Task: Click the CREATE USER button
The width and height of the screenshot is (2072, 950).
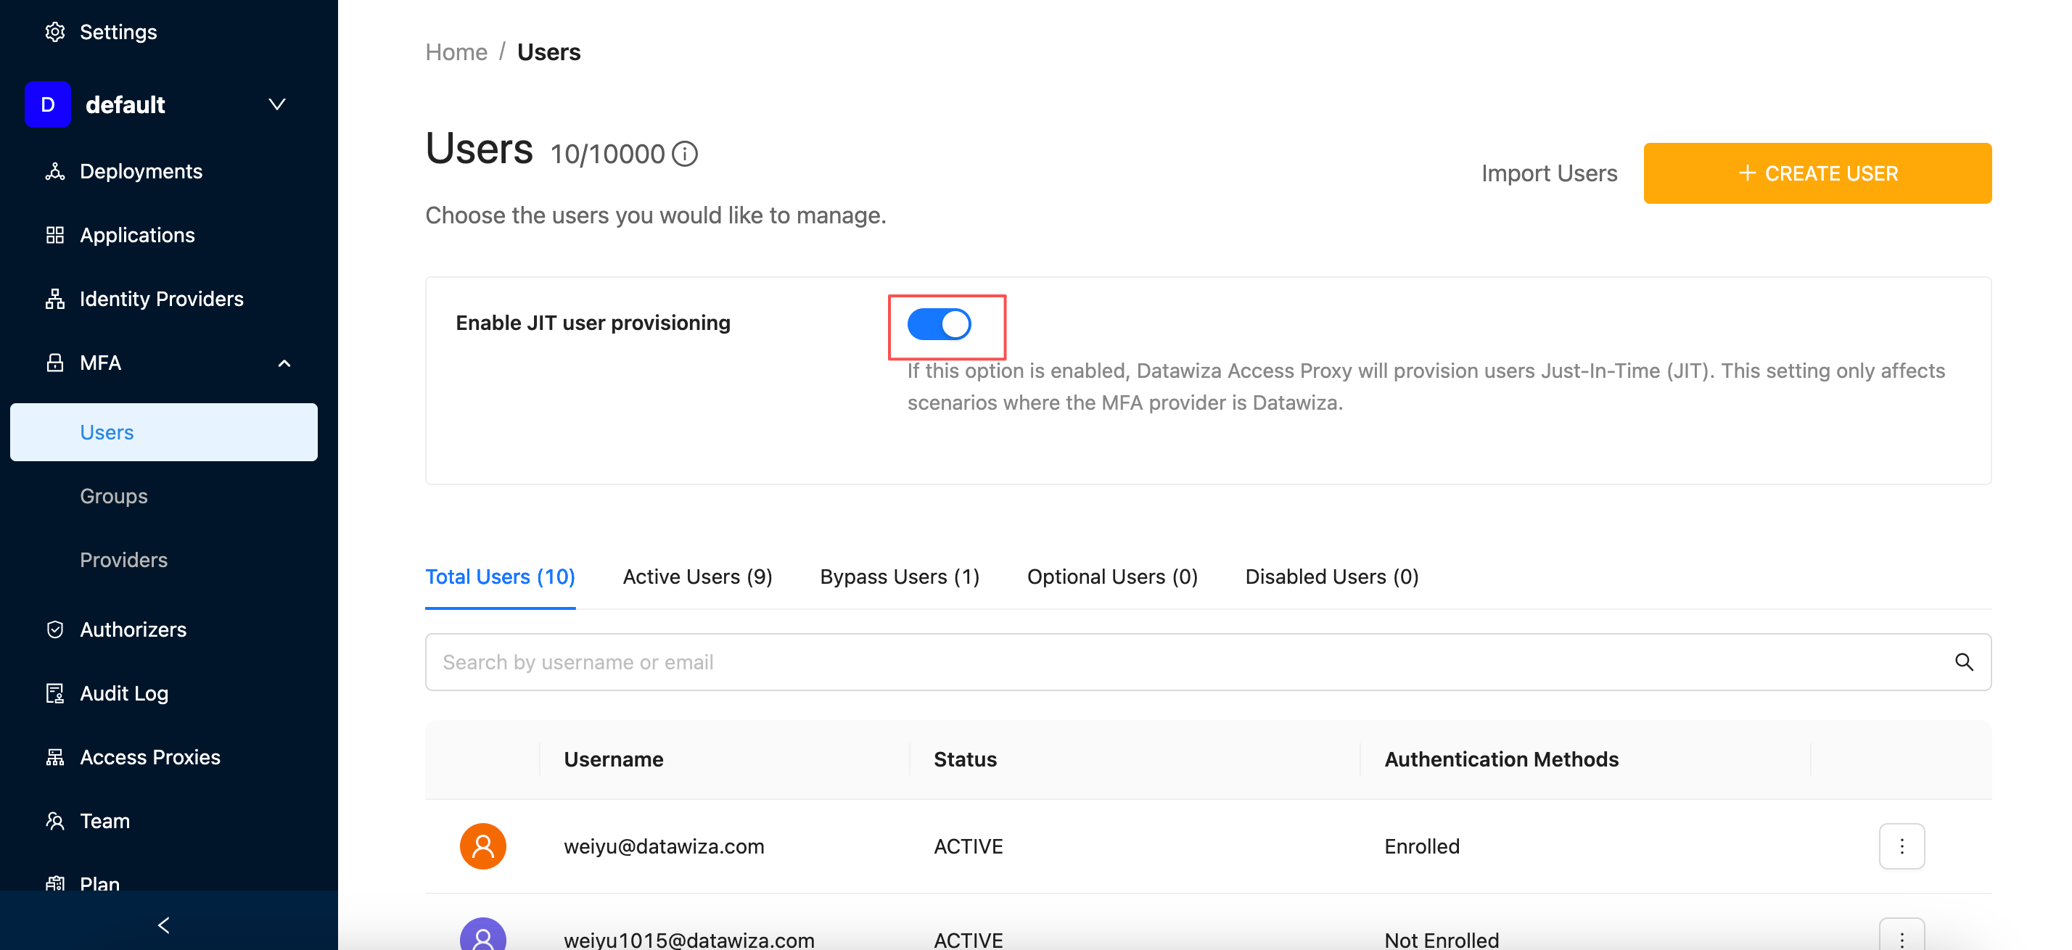Action: click(1818, 173)
